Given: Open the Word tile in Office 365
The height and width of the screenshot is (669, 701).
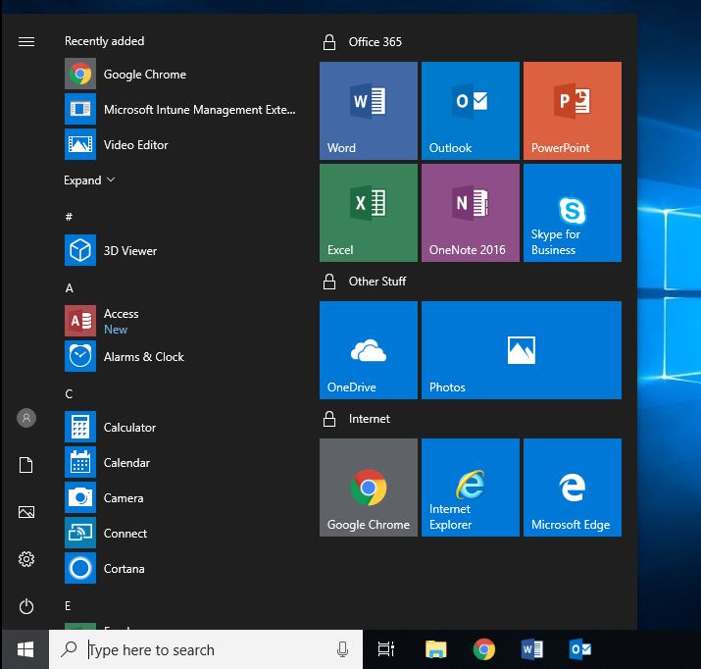Looking at the screenshot, I should pos(369,111).
